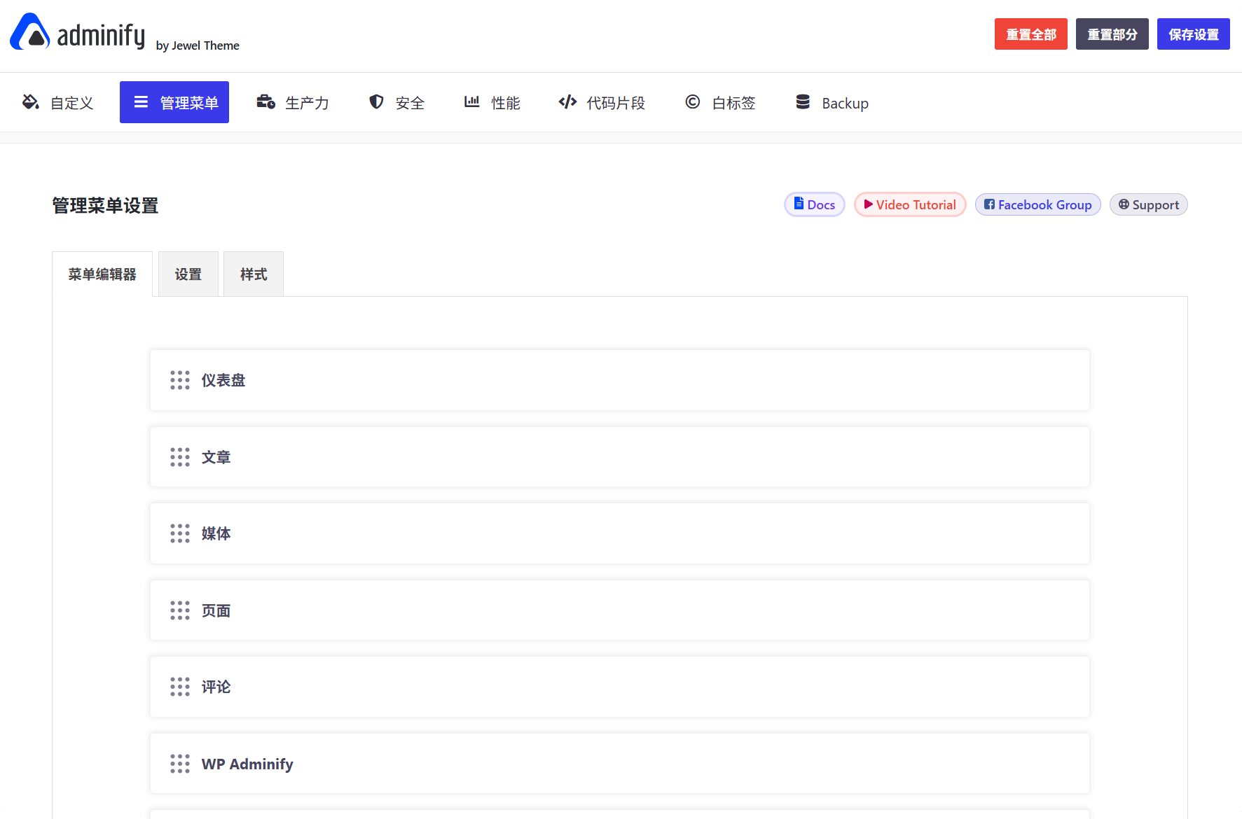Expand the WP Adminify menu item
This screenshot has width=1242, height=819.
click(x=620, y=764)
